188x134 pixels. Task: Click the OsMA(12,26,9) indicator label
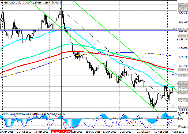click(x=11, y=113)
